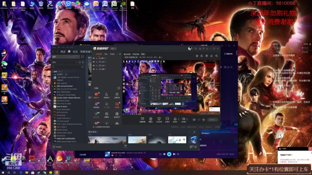Select the second scene tab in streaming app

point(106,54)
